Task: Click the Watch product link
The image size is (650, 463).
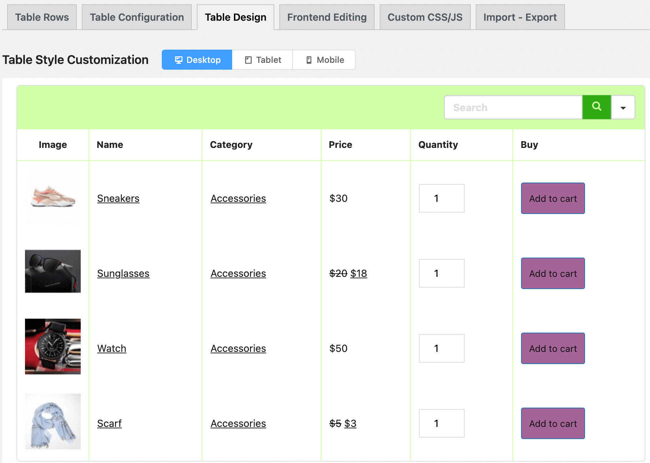Action: [x=111, y=348]
